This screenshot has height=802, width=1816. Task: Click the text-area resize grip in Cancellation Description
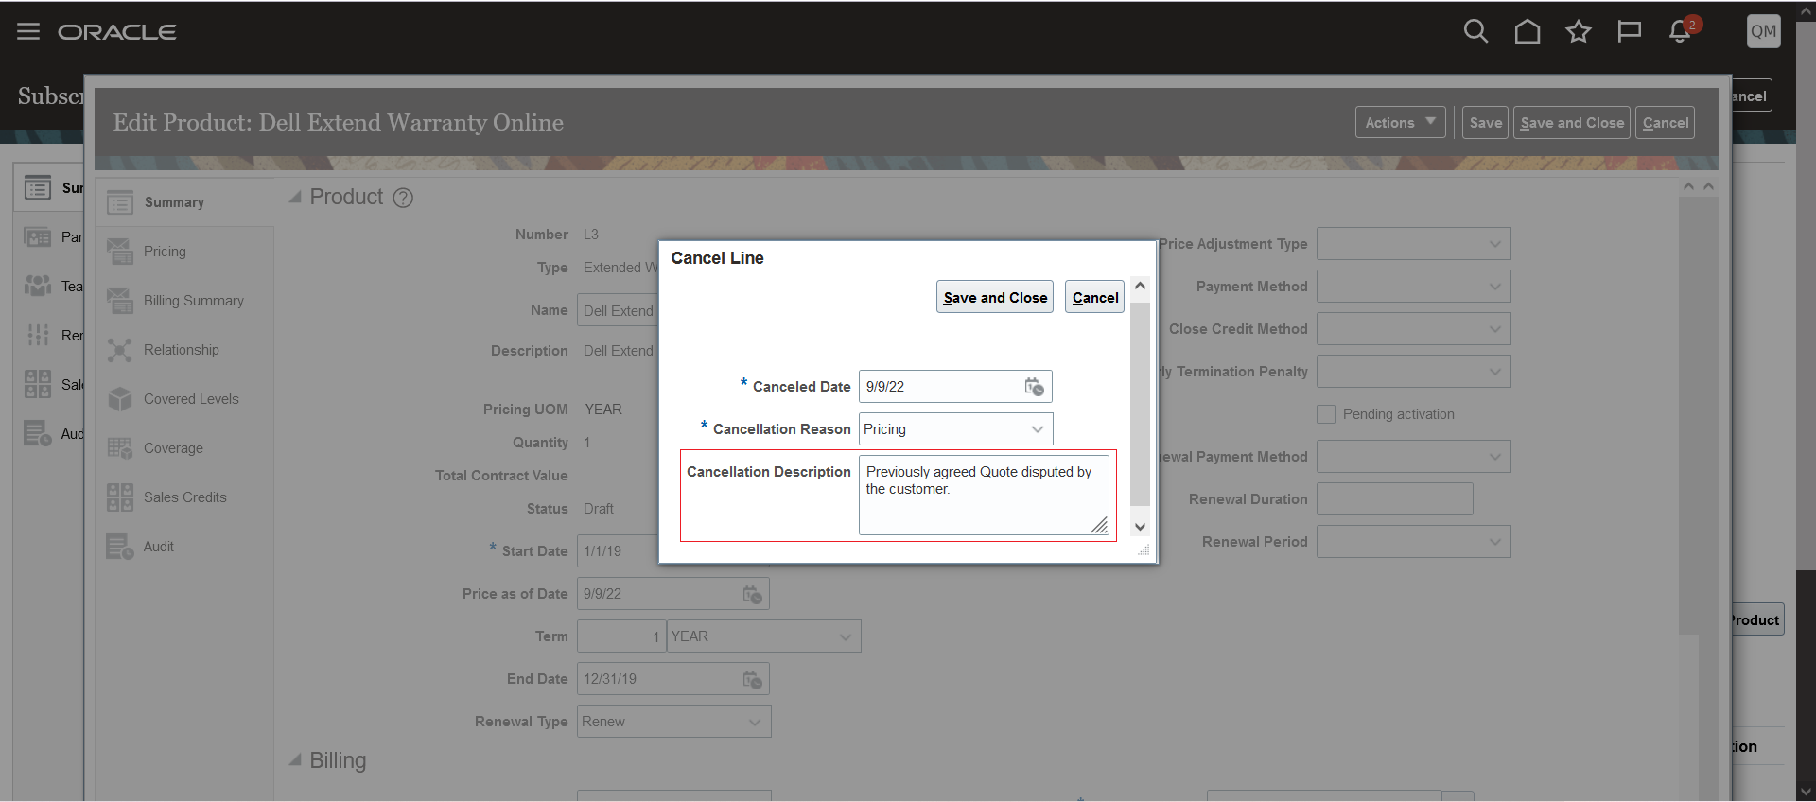pyautogui.click(x=1099, y=526)
